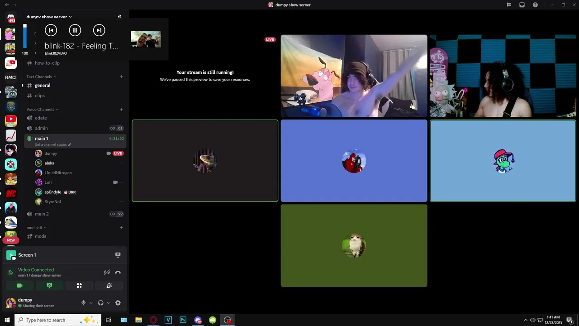579x326 pixels.
Task: Open the flag icon in title bar
Action: click(509, 5)
